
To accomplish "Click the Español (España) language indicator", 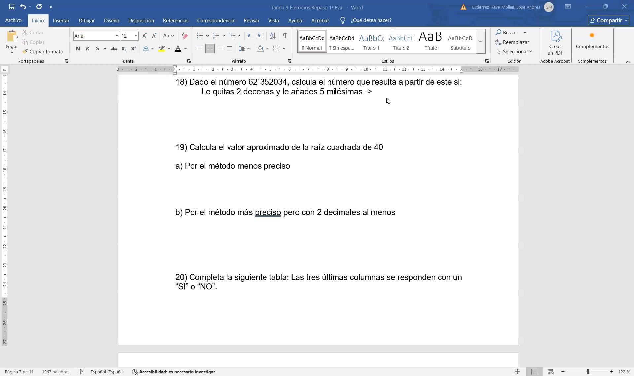I will [x=107, y=372].
